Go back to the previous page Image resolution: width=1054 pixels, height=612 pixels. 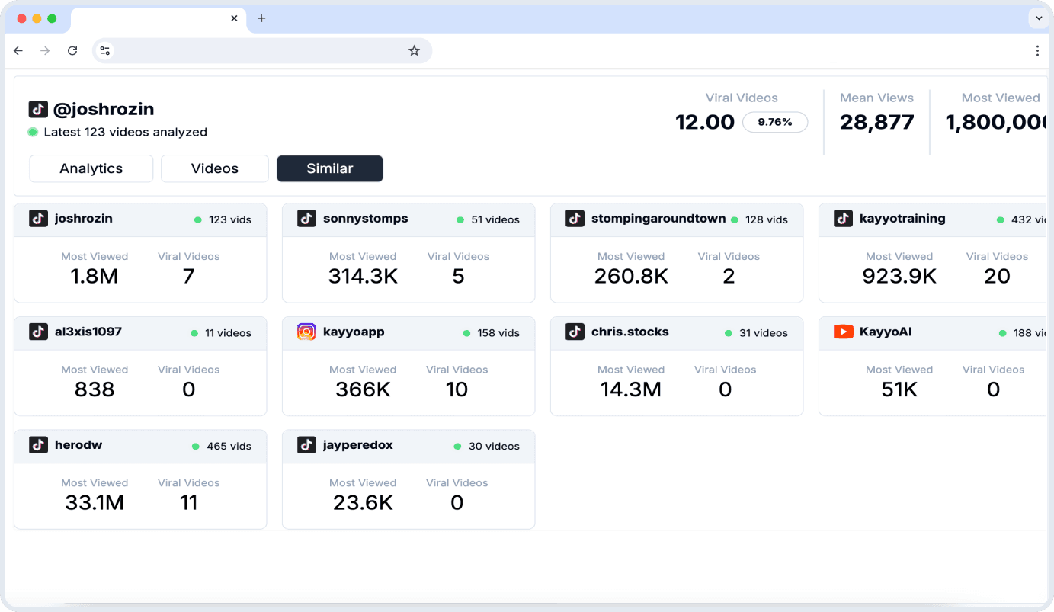pyautogui.click(x=18, y=51)
